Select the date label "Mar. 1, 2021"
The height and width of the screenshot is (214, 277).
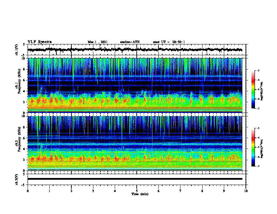(98, 42)
